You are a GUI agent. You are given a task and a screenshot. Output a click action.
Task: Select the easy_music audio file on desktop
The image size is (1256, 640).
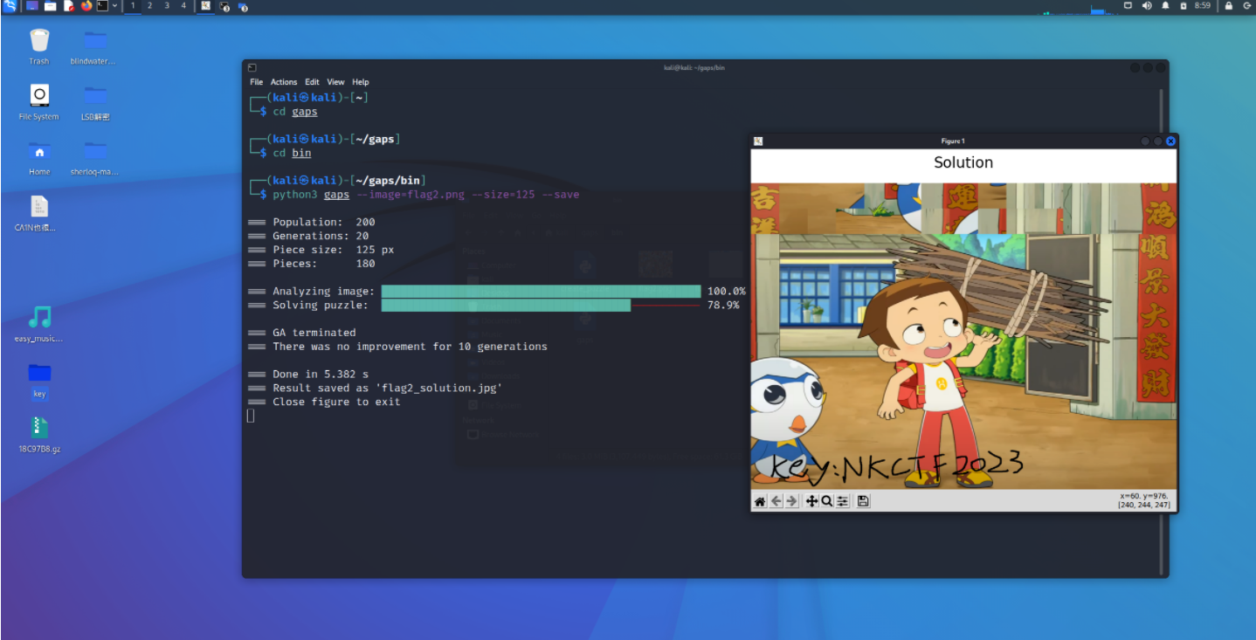(39, 324)
